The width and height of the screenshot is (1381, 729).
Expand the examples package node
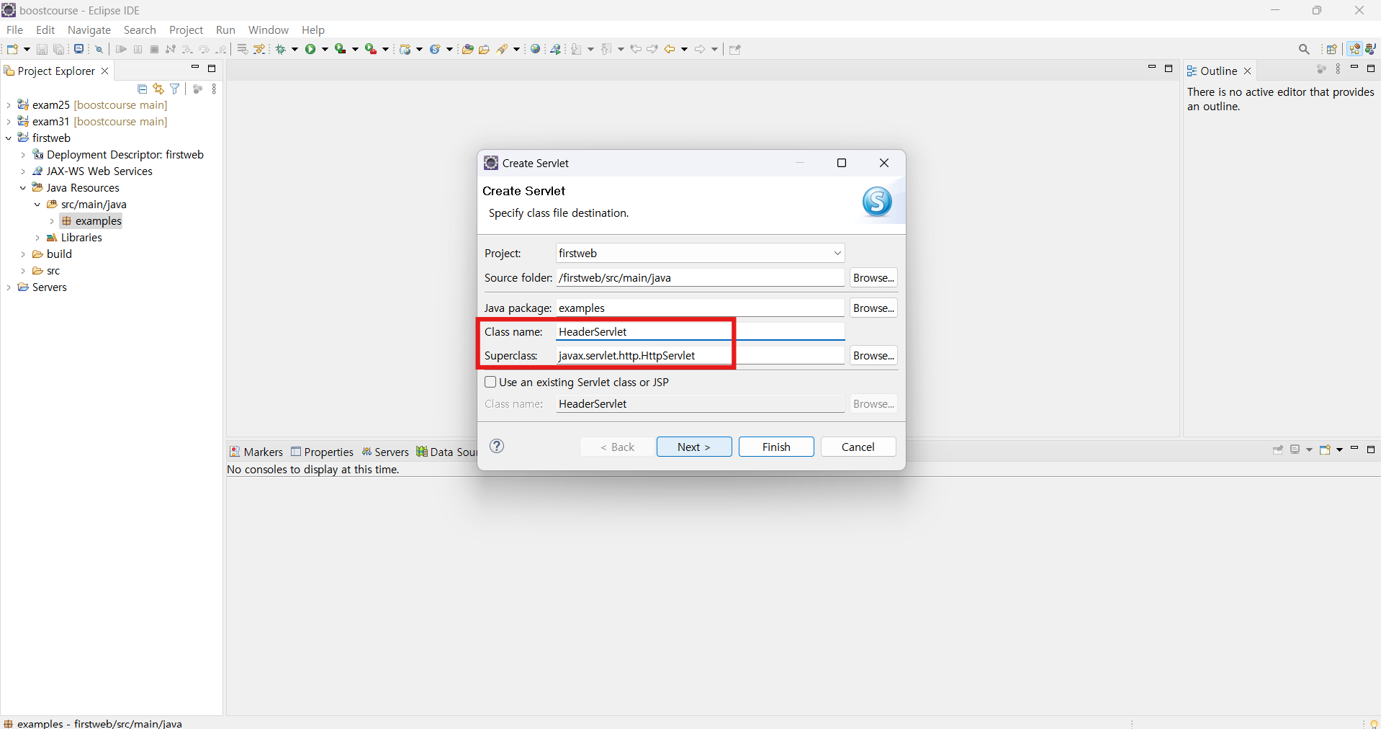coord(52,221)
